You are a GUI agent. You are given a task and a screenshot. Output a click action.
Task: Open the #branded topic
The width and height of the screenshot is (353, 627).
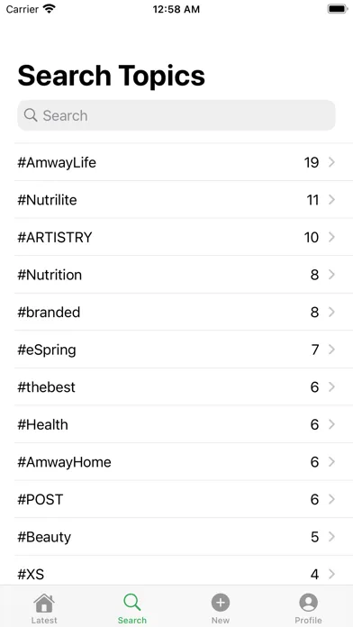184,312
